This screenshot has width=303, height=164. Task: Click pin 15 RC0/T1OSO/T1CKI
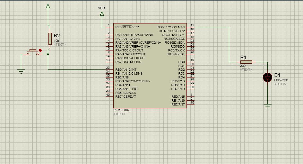click(191, 27)
